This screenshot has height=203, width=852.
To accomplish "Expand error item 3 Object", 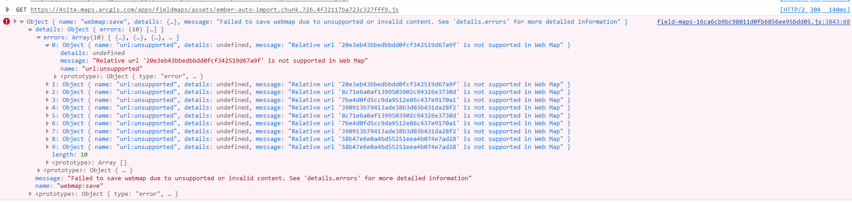I will click(47, 100).
